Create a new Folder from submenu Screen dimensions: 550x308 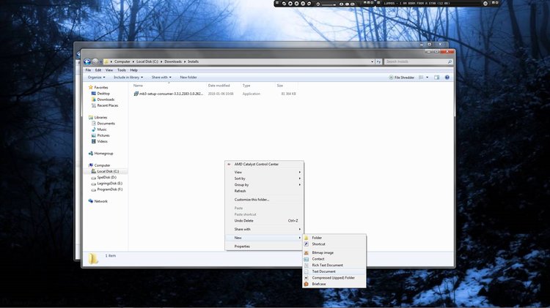tap(334, 238)
